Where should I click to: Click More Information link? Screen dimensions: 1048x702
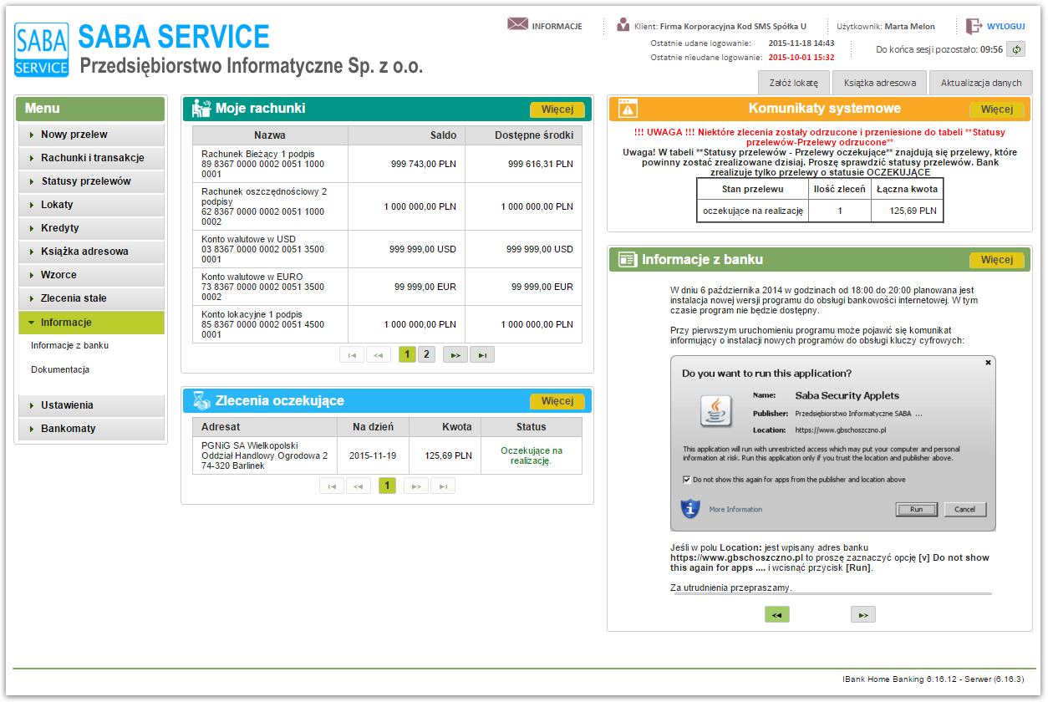[x=735, y=509]
